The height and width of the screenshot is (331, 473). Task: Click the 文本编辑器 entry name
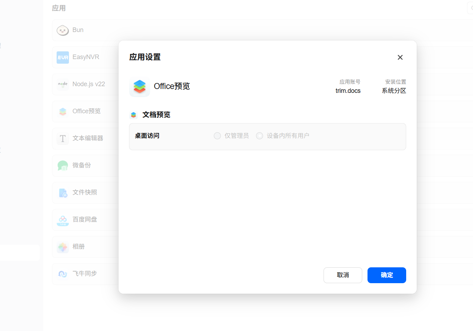tap(88, 138)
